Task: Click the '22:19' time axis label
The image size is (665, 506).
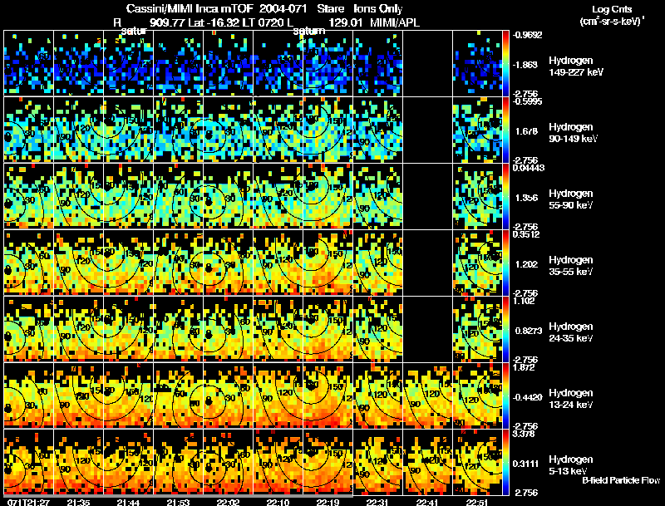Action: point(328,502)
